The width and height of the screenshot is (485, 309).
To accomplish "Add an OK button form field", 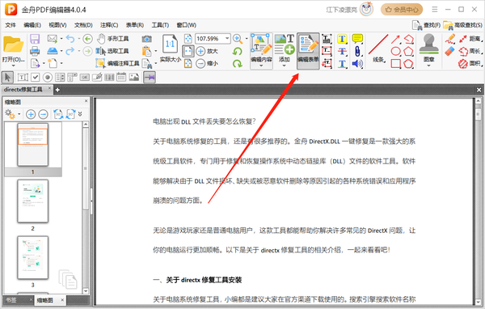I will [84, 77].
